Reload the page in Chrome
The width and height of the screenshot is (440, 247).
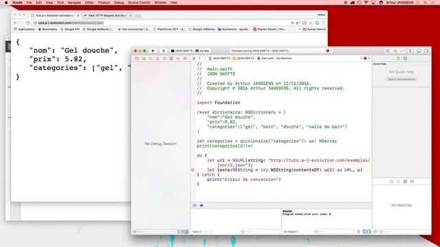click(x=27, y=23)
